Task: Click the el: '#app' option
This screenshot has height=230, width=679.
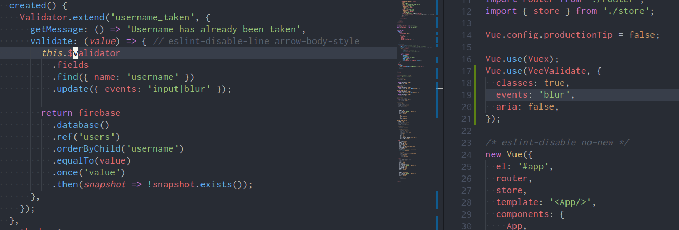Action: pyautogui.click(x=525, y=167)
